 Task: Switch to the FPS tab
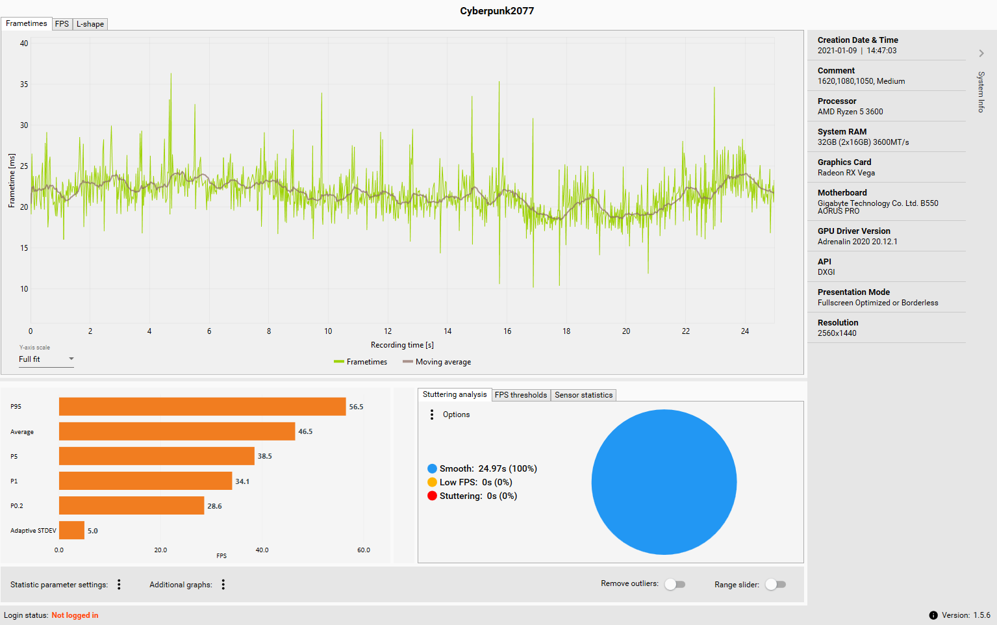(x=62, y=24)
